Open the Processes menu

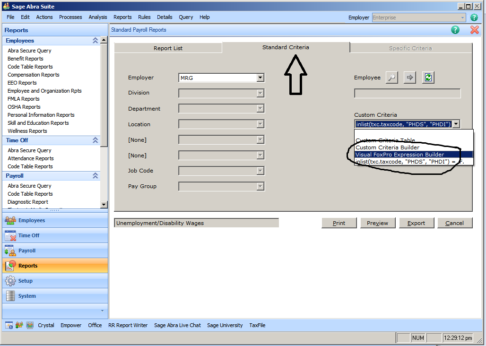(x=70, y=17)
